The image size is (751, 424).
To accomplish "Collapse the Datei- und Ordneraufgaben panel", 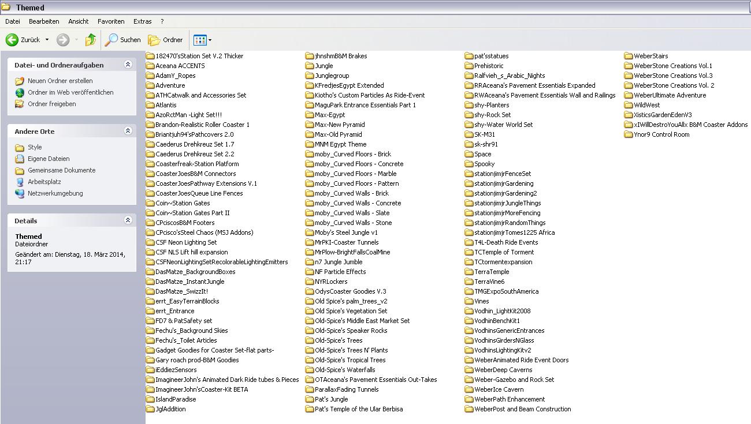I will click(128, 65).
